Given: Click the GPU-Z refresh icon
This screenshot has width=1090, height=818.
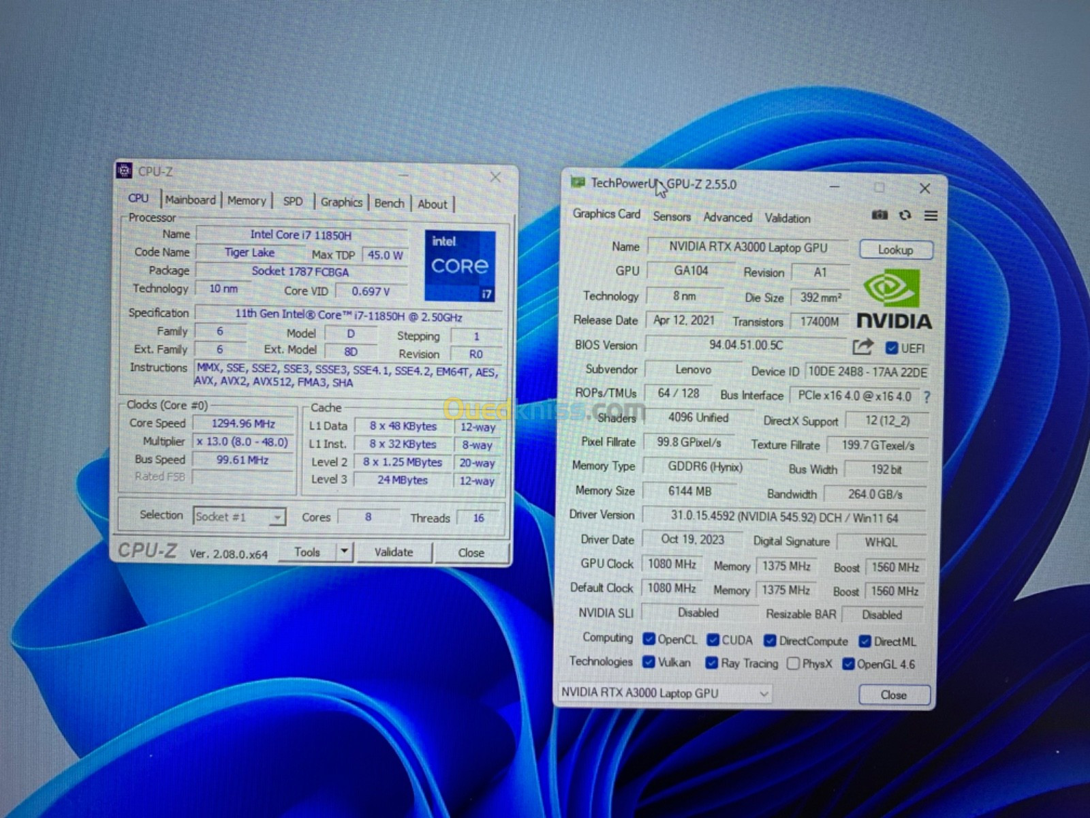Looking at the screenshot, I should (905, 215).
